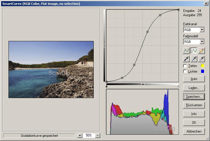210x141 pixels.
Task: Zoom out with the minus button
Action: (98, 136)
